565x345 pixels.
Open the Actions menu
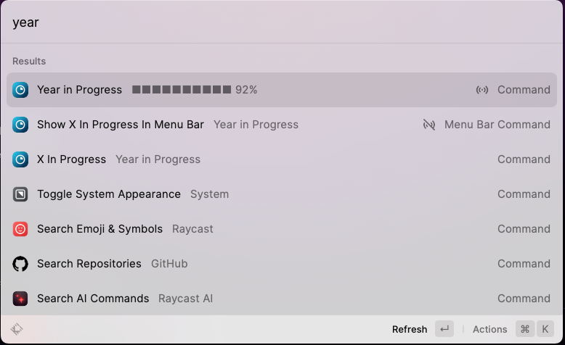tap(489, 329)
